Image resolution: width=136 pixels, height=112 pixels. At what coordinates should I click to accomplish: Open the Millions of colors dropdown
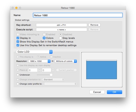pos(66,61)
